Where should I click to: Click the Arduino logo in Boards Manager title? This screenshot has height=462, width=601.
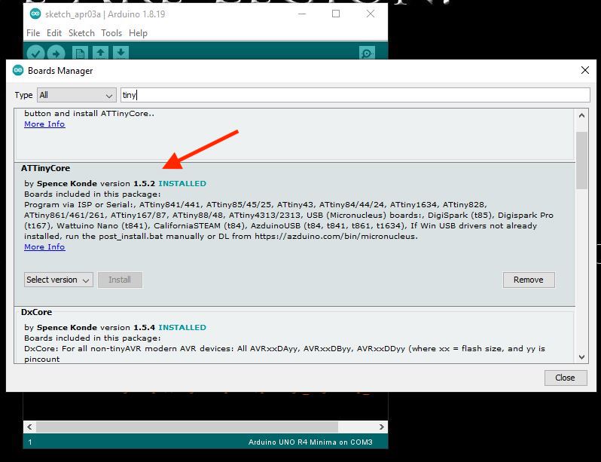coord(17,71)
